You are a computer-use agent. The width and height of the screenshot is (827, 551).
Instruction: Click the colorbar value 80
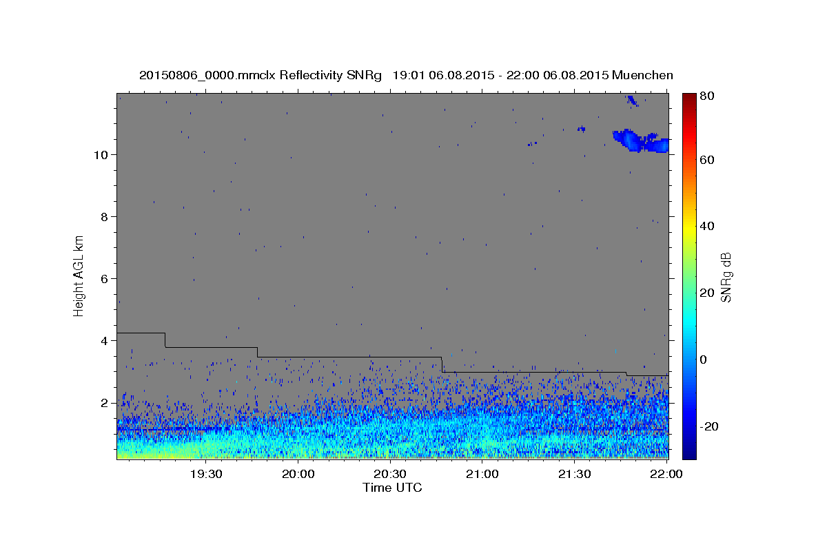pos(708,96)
